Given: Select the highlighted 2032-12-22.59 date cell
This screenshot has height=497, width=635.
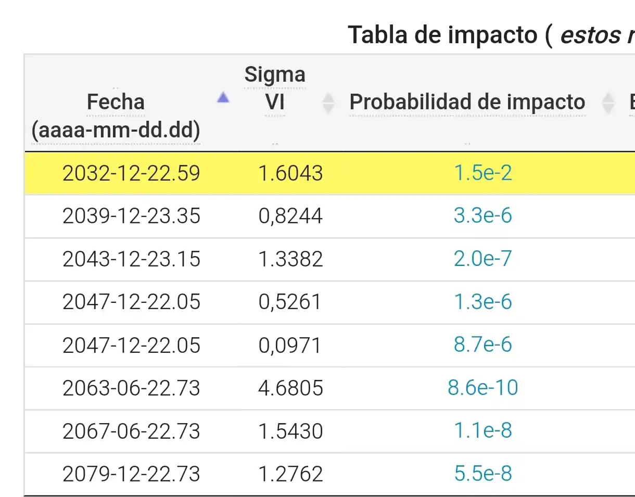Looking at the screenshot, I should coord(131,173).
